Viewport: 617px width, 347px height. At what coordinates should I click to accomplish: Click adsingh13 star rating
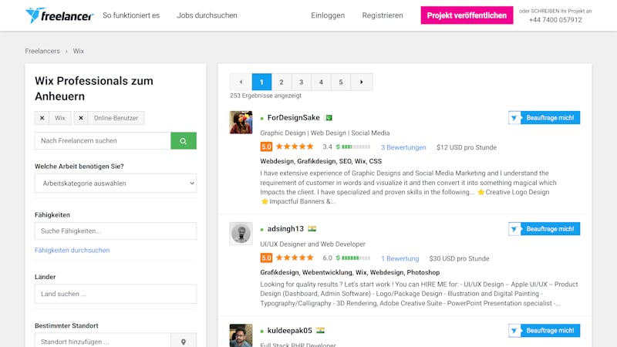click(295, 258)
